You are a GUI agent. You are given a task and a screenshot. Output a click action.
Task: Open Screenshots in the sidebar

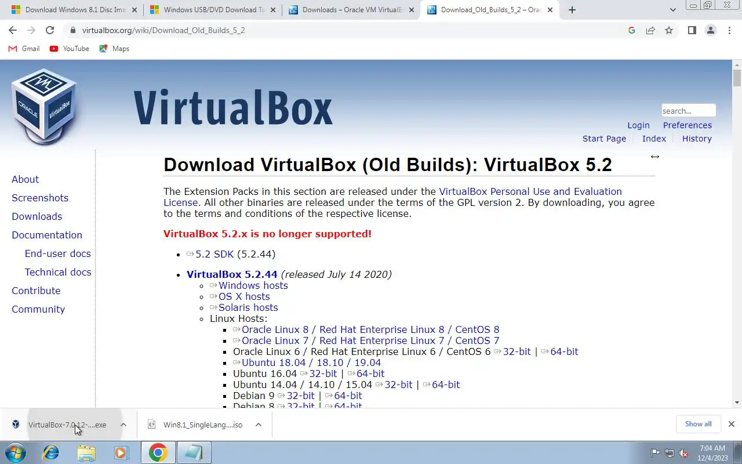point(40,198)
